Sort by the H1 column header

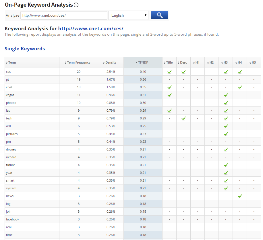197,62
